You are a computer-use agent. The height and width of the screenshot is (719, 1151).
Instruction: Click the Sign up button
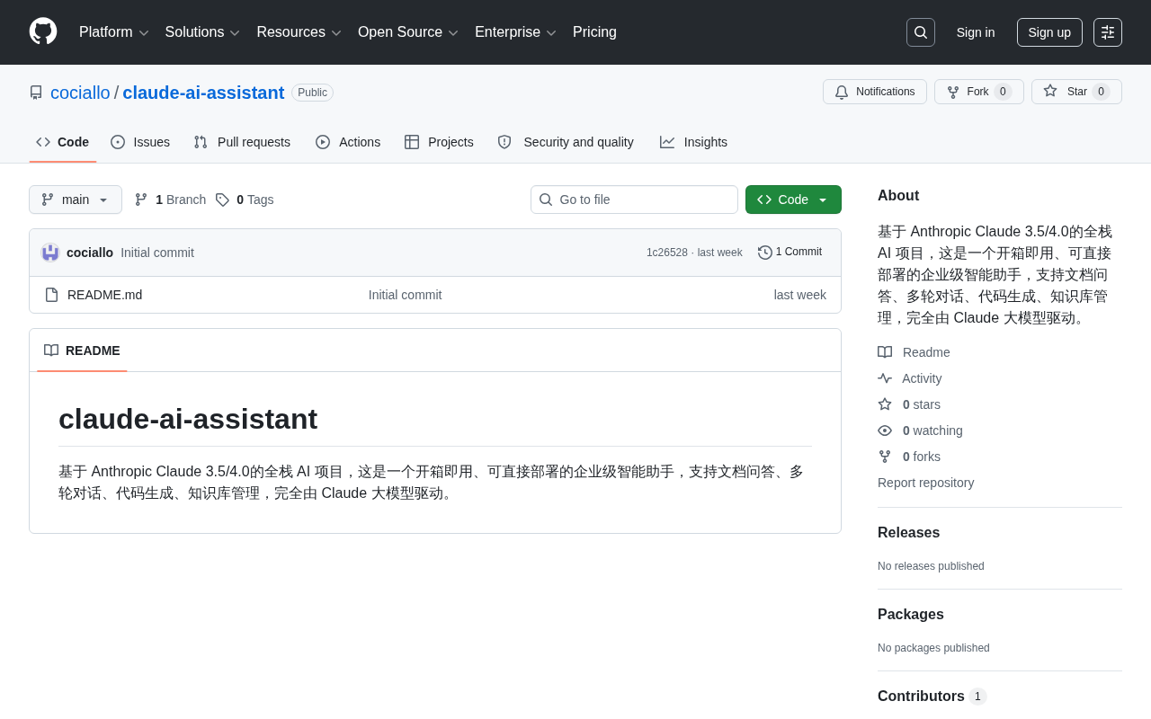pos(1049,32)
